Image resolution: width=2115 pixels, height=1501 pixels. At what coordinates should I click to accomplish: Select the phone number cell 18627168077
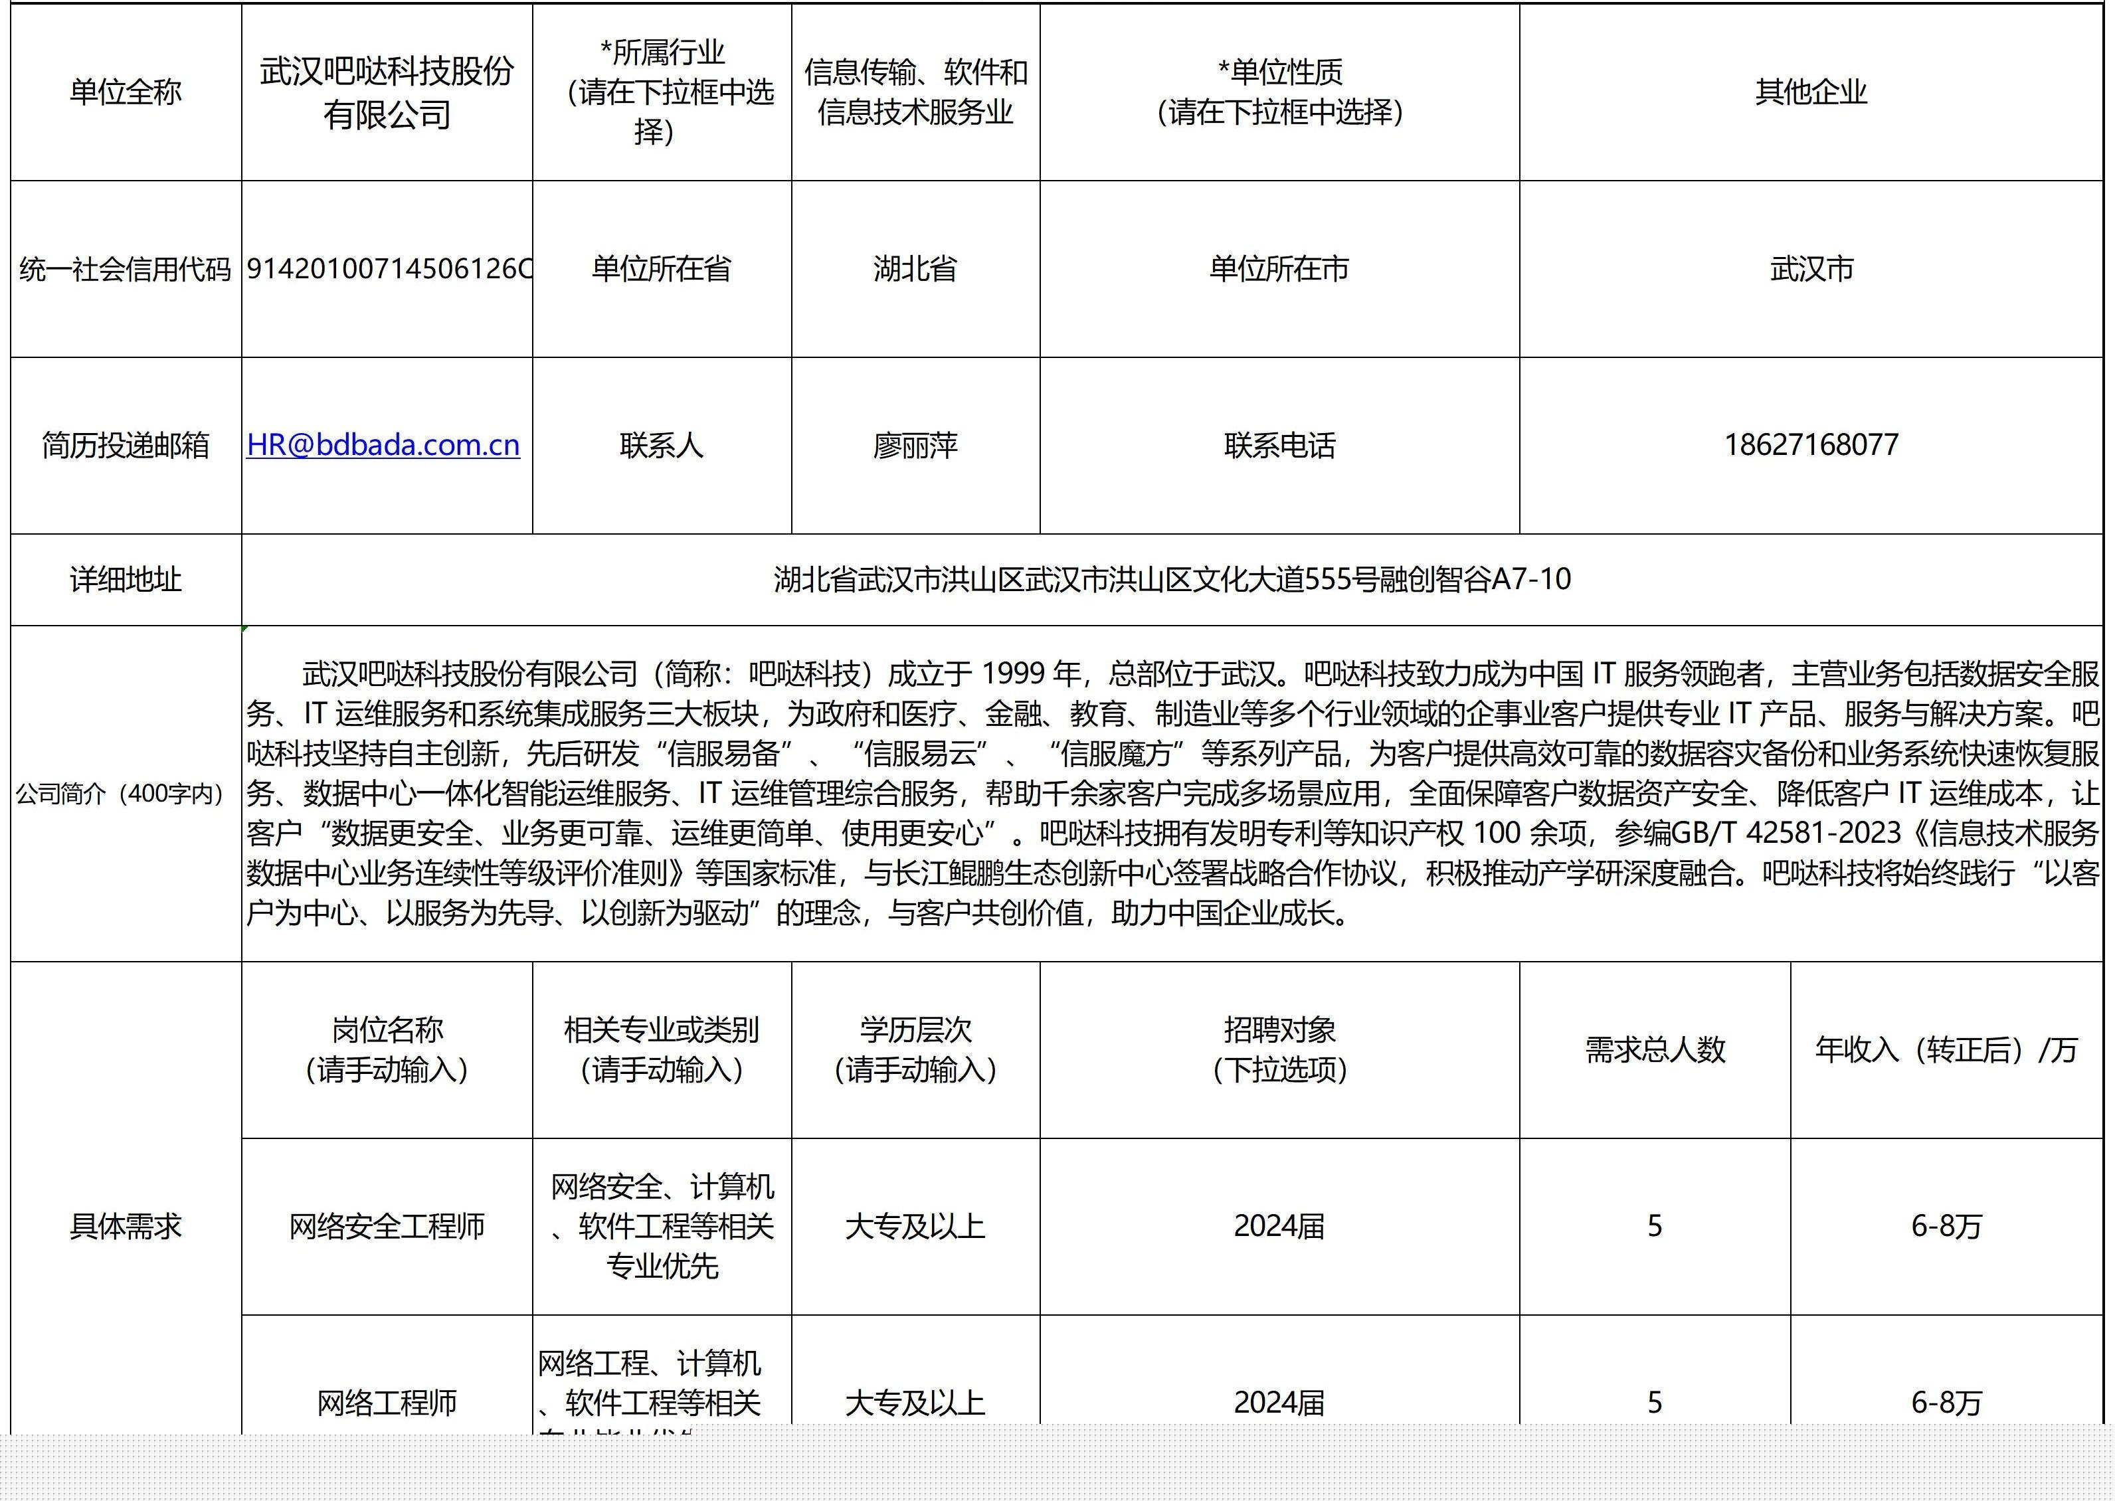coord(1810,446)
